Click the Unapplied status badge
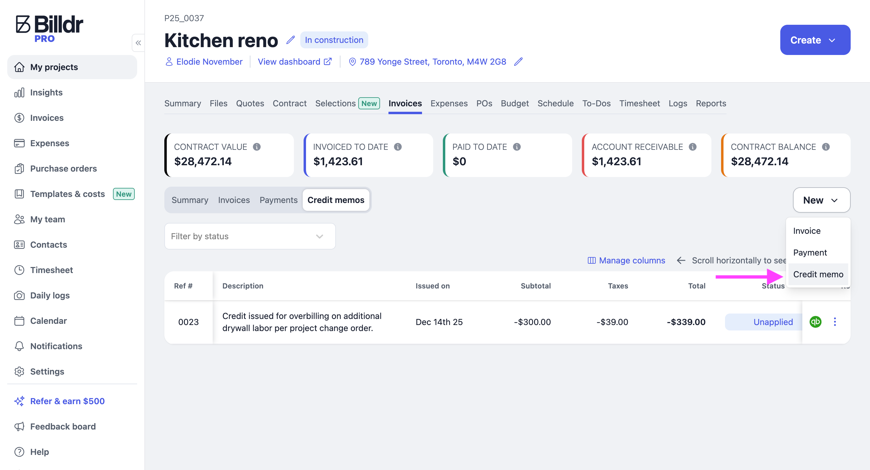 763,322
